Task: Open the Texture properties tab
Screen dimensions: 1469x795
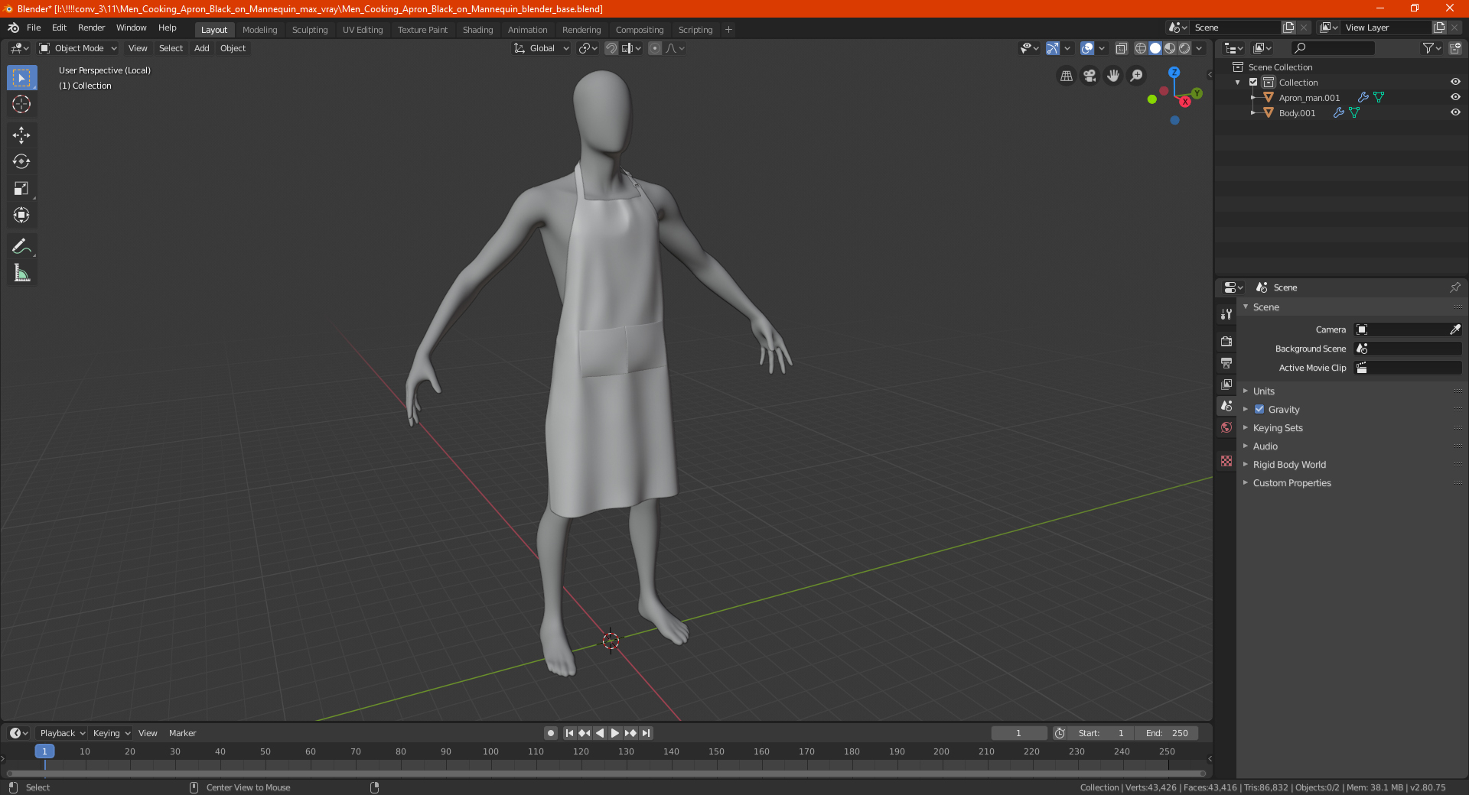Action: [1226, 461]
